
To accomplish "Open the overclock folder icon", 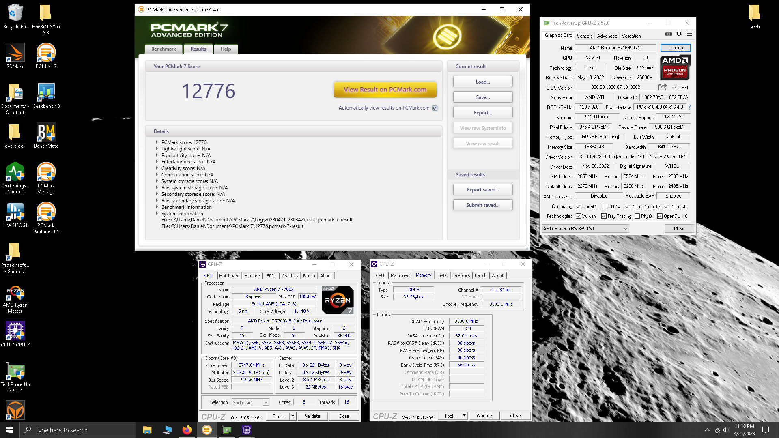I will (x=15, y=136).
